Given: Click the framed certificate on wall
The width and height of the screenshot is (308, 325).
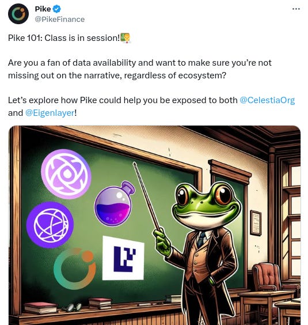Looking at the screenshot, I should coord(256,223).
